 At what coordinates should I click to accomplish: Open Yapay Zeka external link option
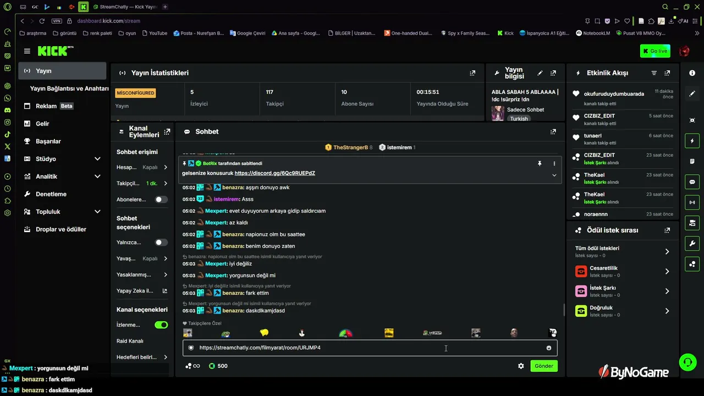click(142, 291)
